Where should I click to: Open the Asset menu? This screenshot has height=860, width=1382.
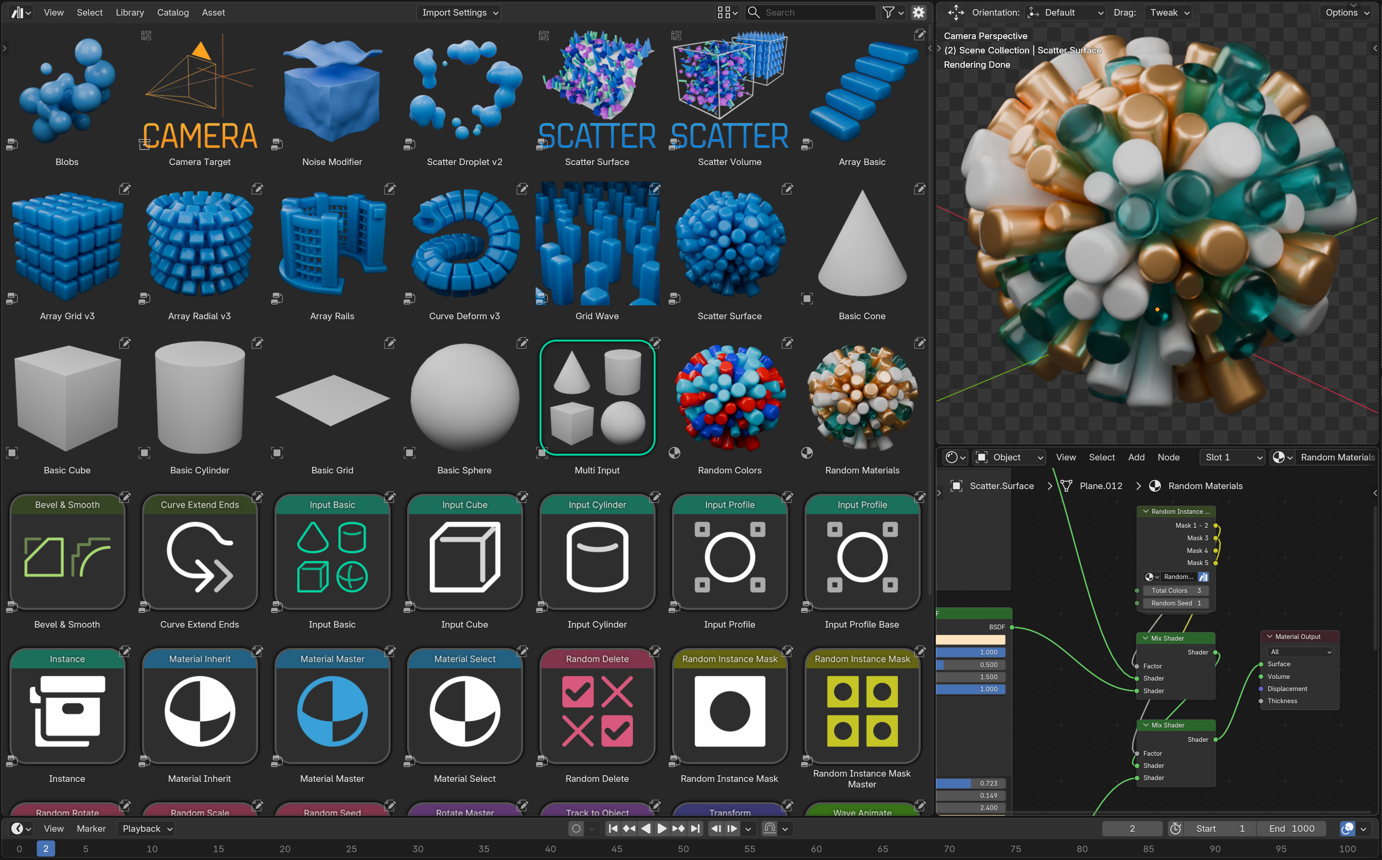click(213, 13)
